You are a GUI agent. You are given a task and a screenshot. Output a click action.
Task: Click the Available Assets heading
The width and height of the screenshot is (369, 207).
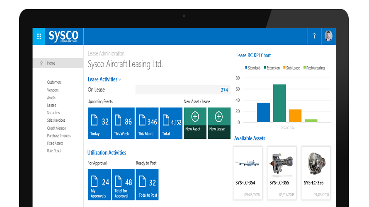[x=250, y=138]
